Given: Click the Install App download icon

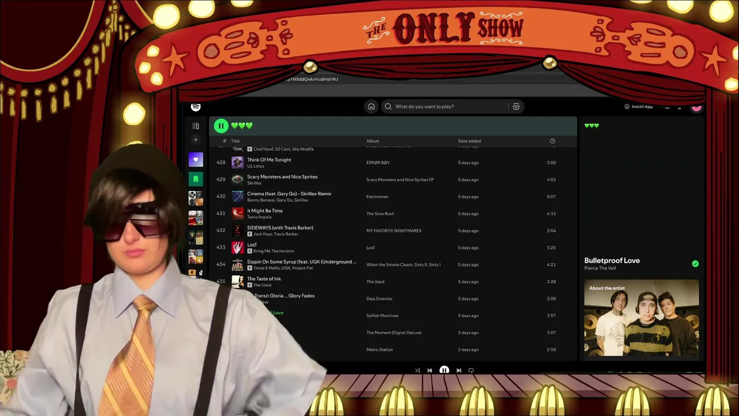Looking at the screenshot, I should (627, 106).
